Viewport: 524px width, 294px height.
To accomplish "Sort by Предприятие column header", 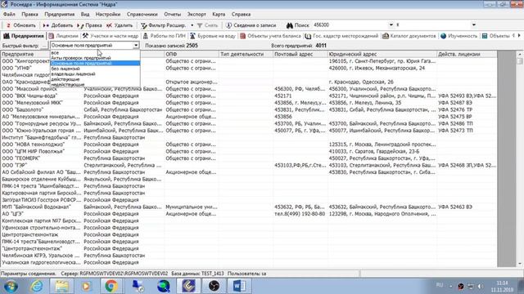I will coord(25,54).
